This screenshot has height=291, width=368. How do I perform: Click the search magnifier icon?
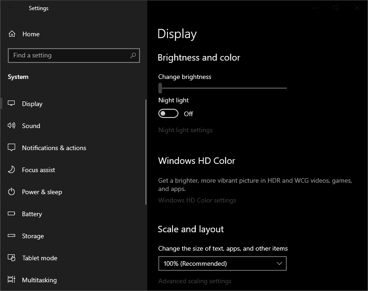pyautogui.click(x=133, y=56)
